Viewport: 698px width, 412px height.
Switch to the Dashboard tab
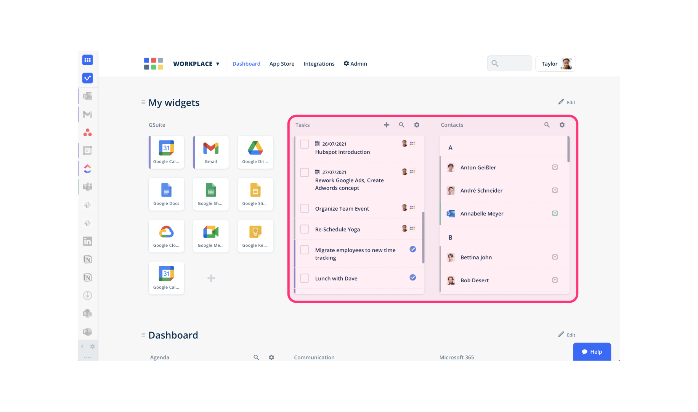coord(246,64)
